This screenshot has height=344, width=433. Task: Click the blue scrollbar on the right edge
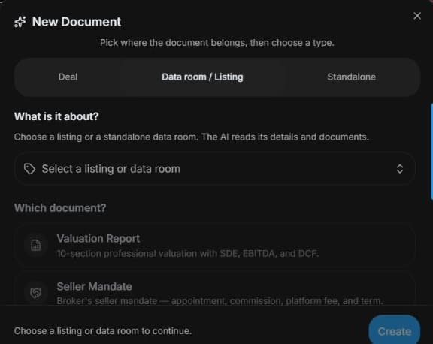tap(431, 151)
